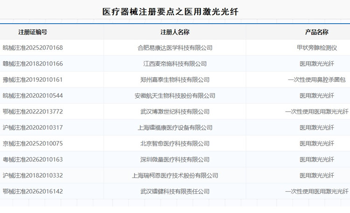The image size is (350, 213).
Task: Click the 产品名称 column header
Action: click(317, 32)
